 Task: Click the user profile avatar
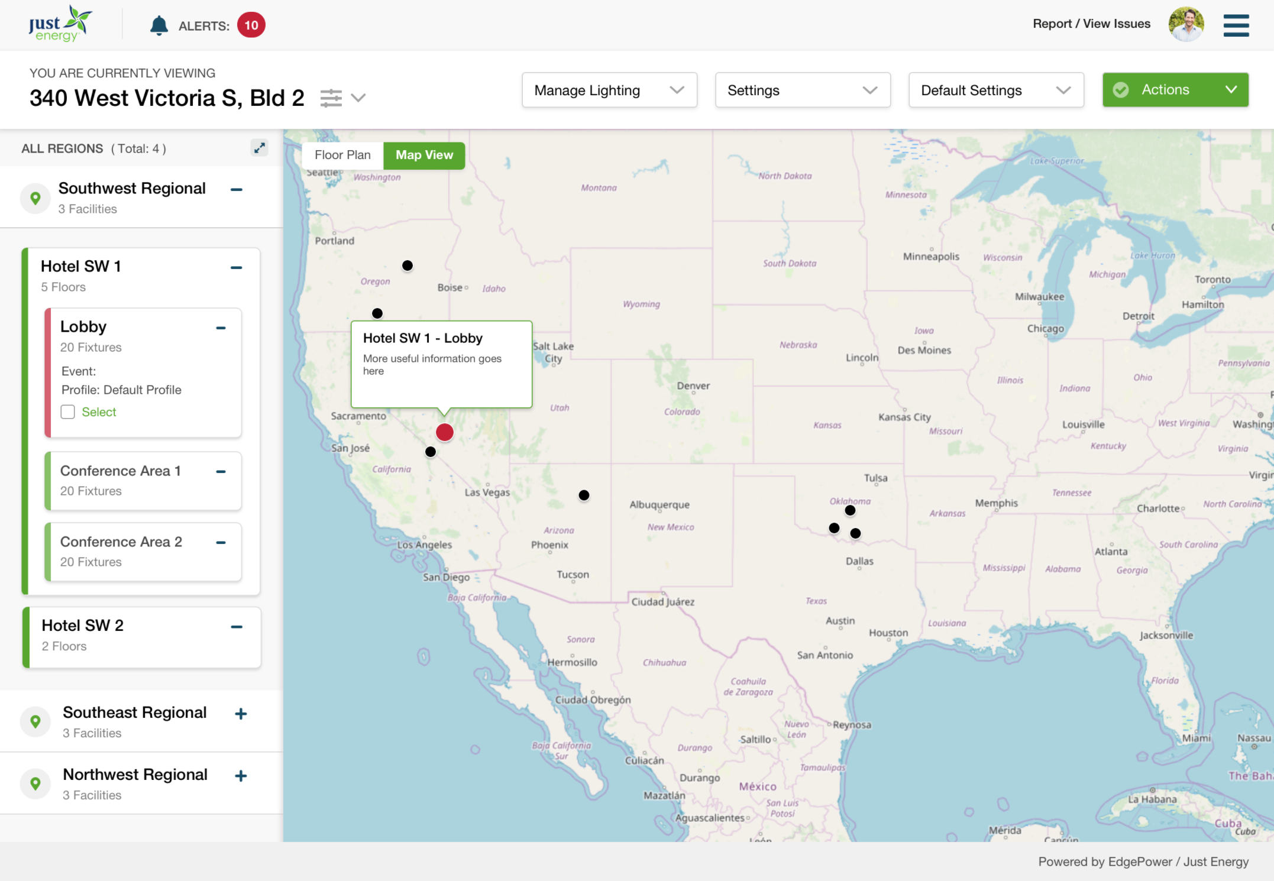click(x=1185, y=25)
